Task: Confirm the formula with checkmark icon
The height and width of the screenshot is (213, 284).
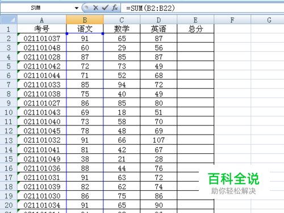Action: 105,8
